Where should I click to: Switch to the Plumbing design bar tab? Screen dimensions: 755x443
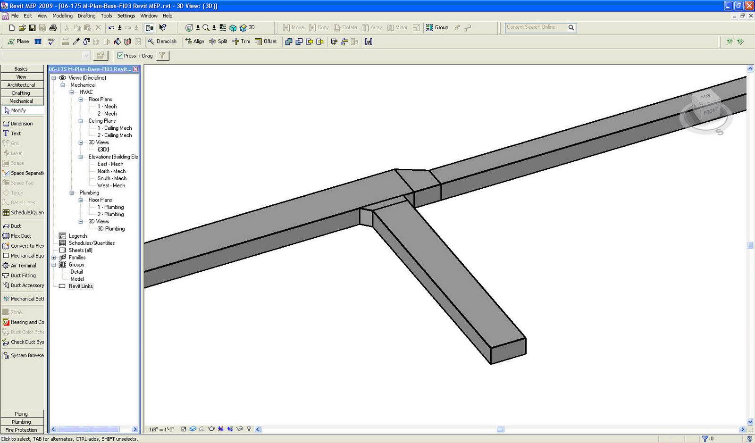[x=21, y=422]
